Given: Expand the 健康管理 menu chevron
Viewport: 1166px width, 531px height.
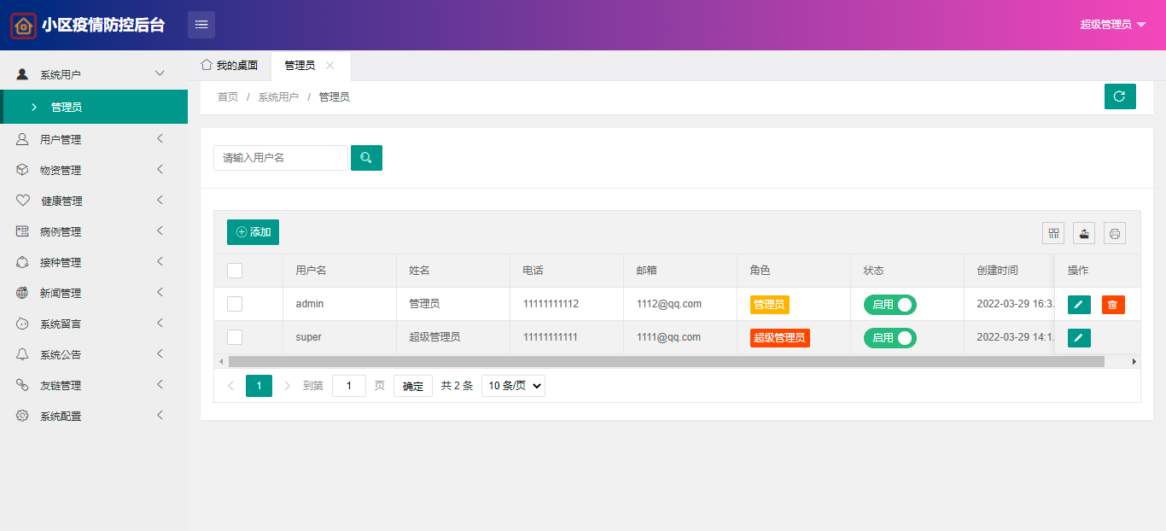Looking at the screenshot, I should click(x=160, y=200).
